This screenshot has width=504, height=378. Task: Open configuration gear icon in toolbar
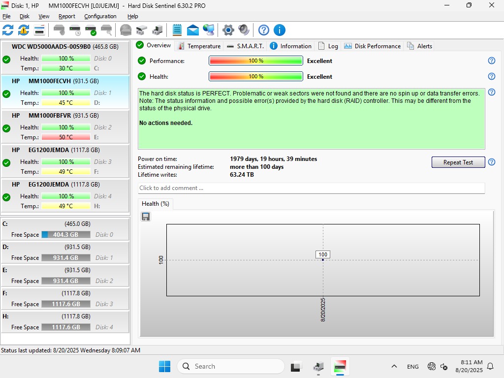point(228,30)
